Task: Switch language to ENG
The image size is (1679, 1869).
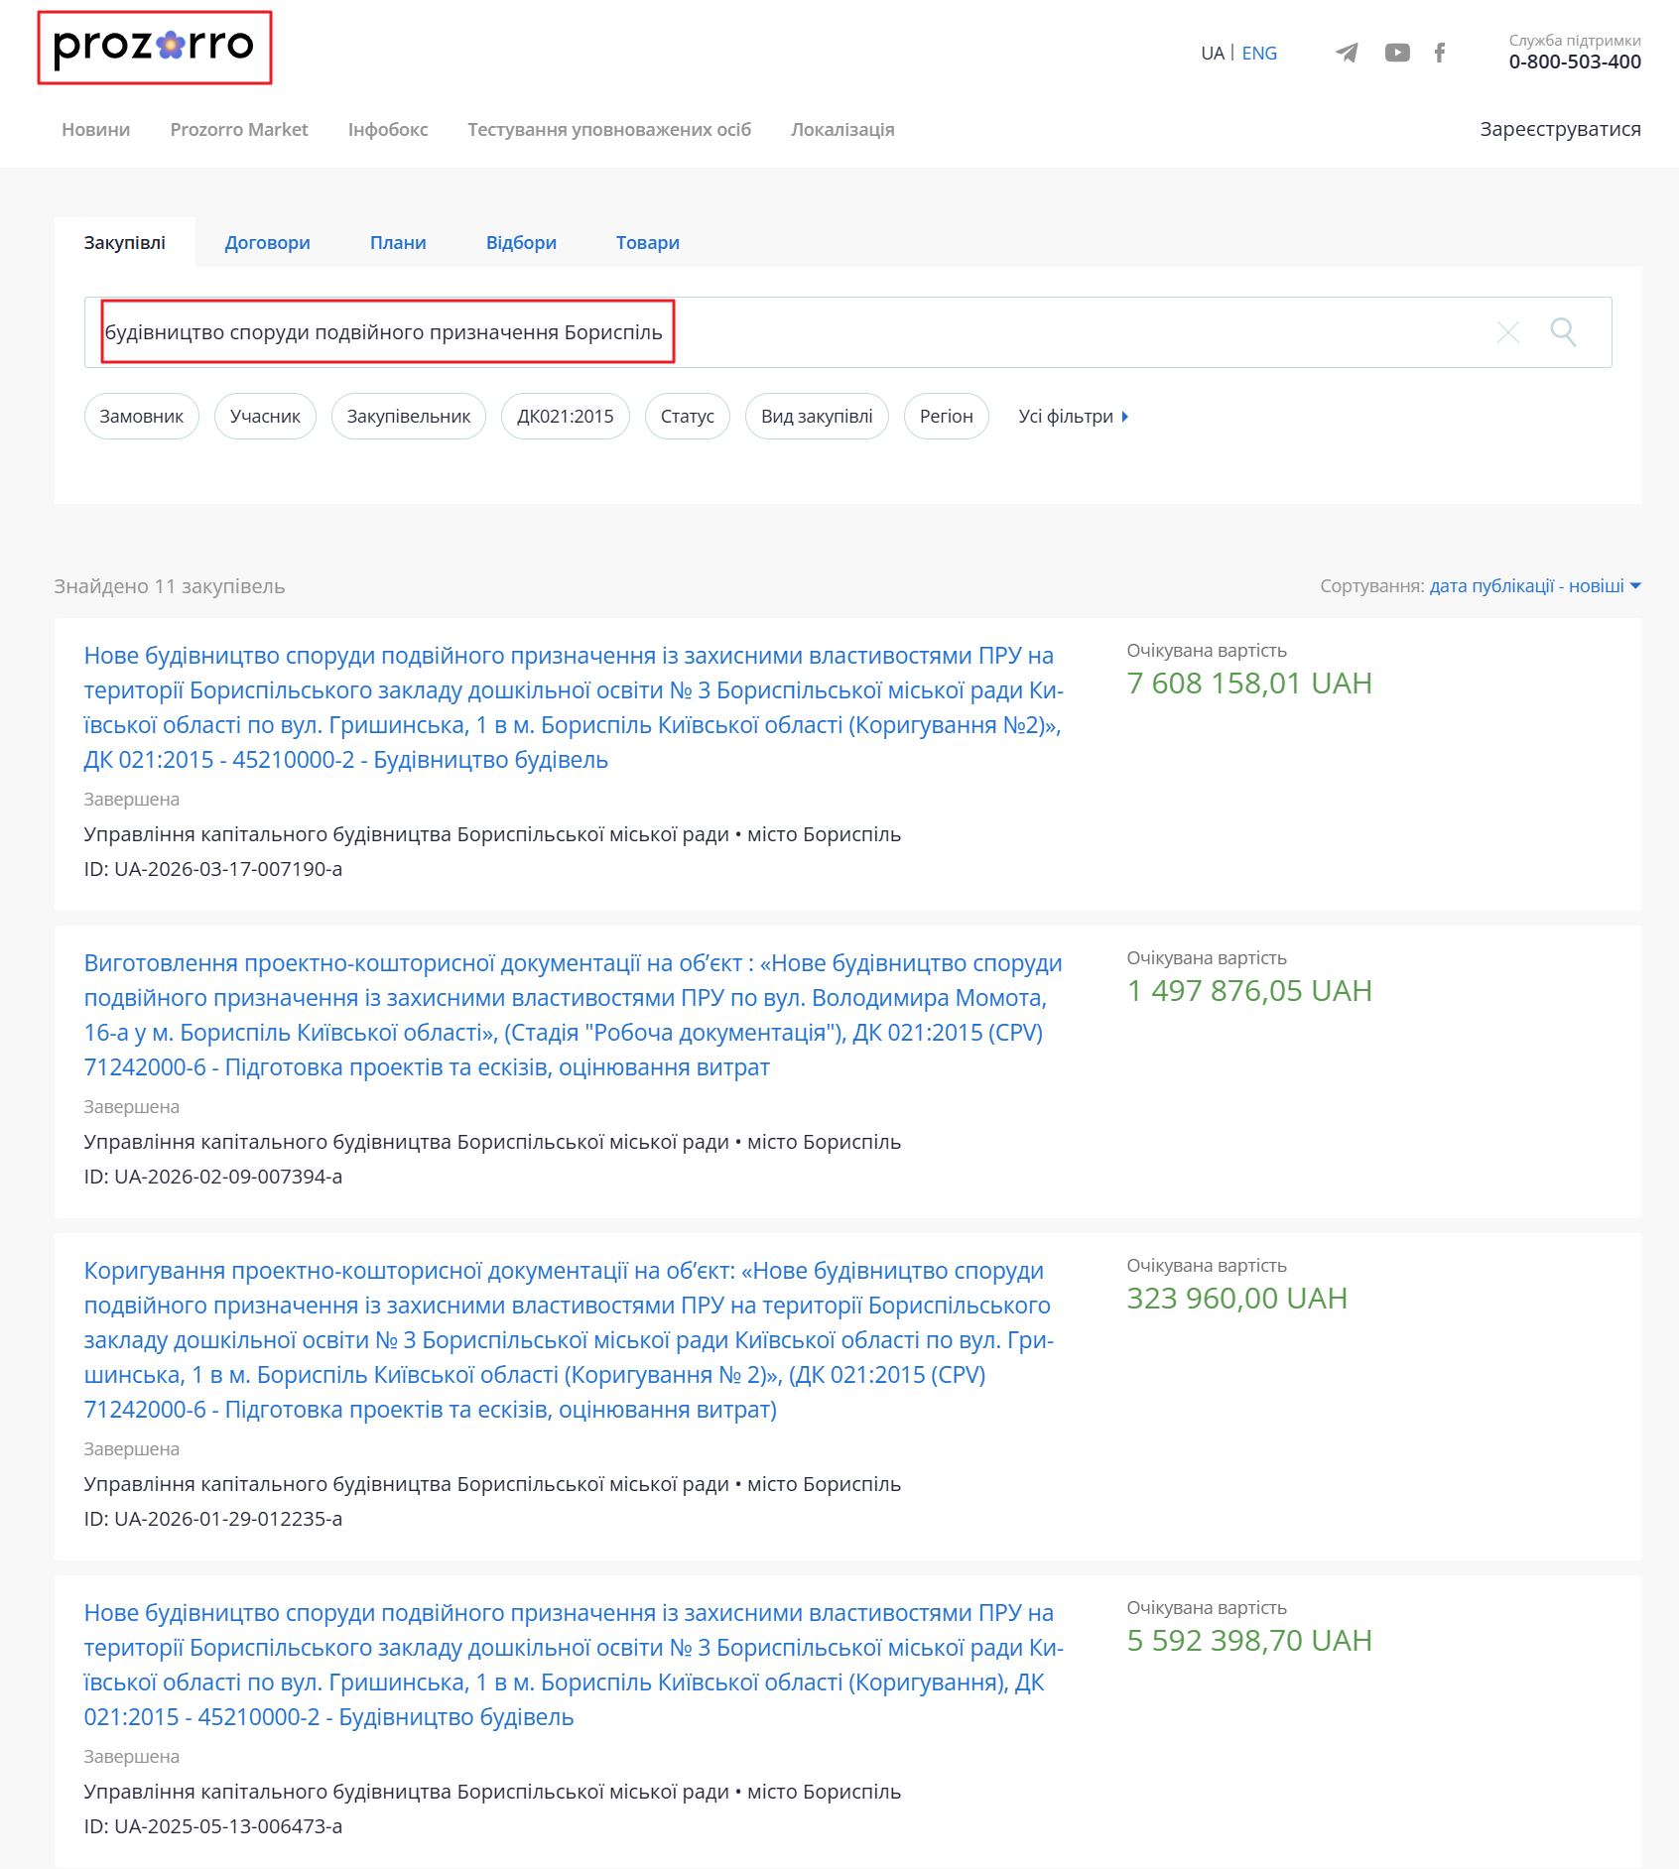Action: pos(1259,54)
